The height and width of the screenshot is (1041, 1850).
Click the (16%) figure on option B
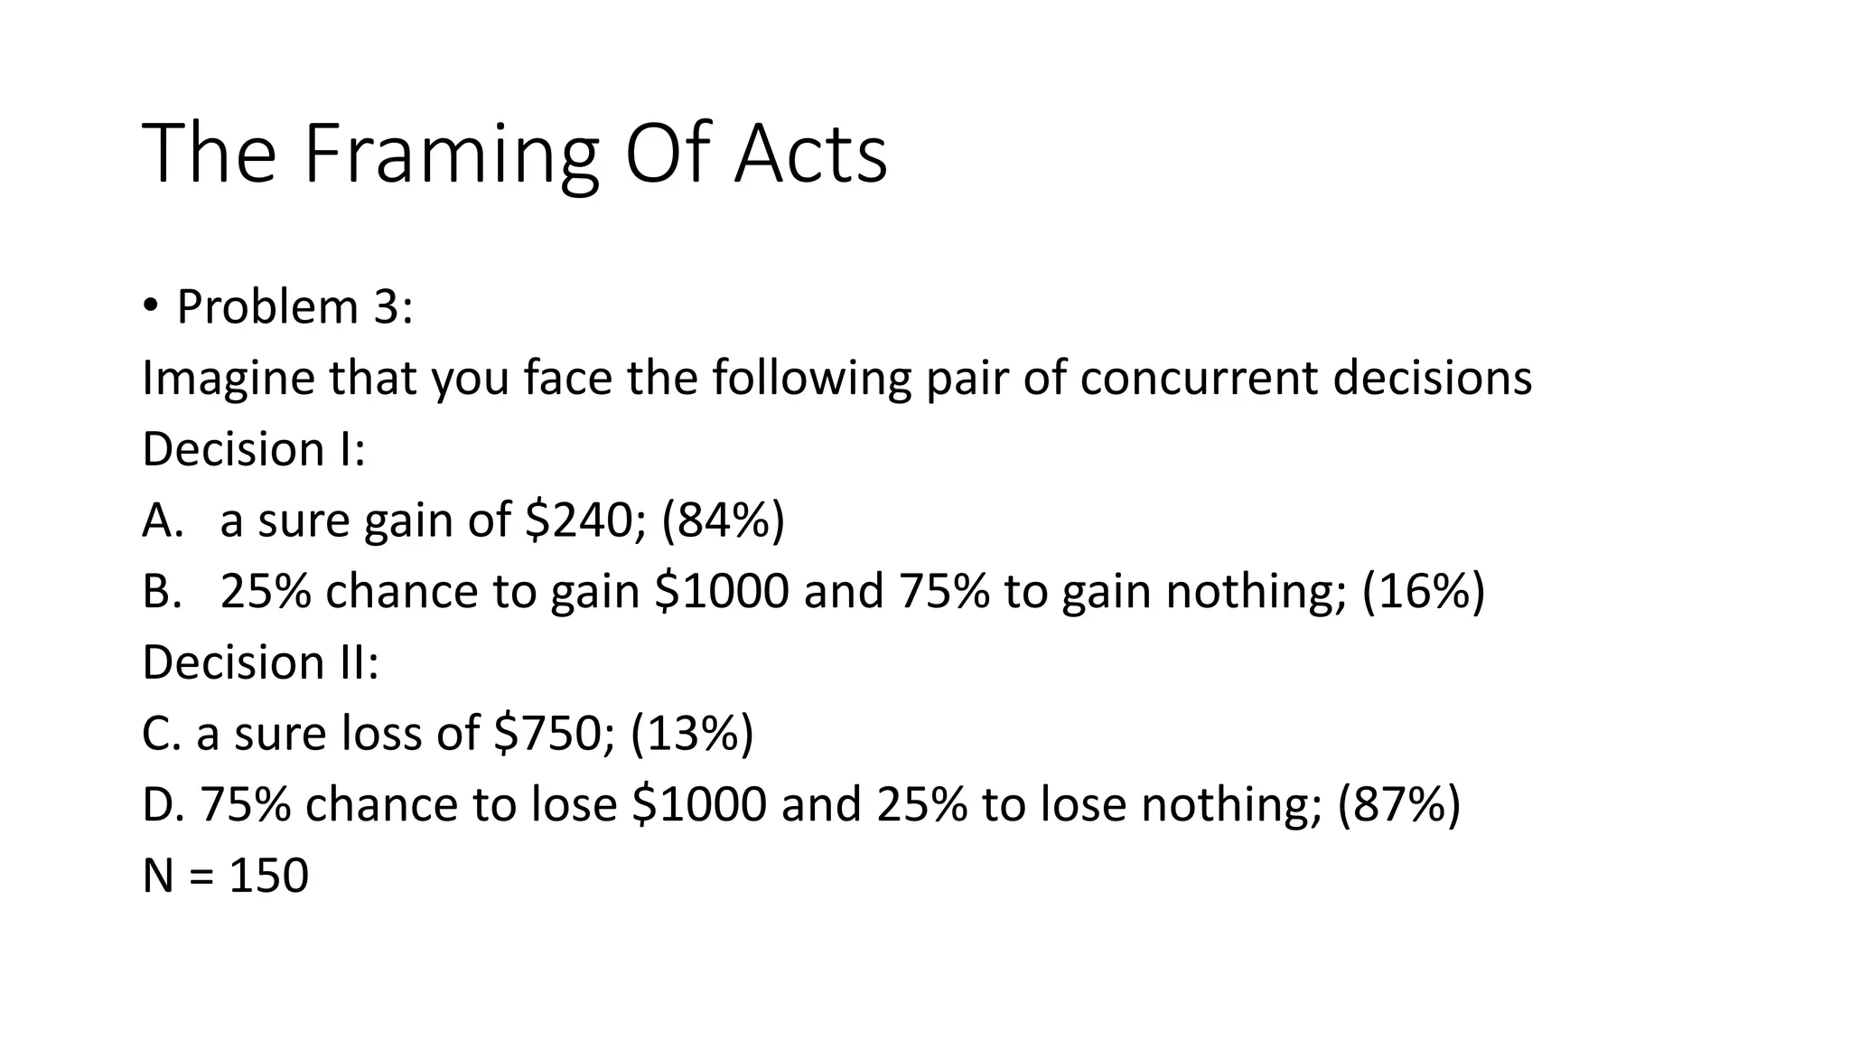(x=1423, y=592)
